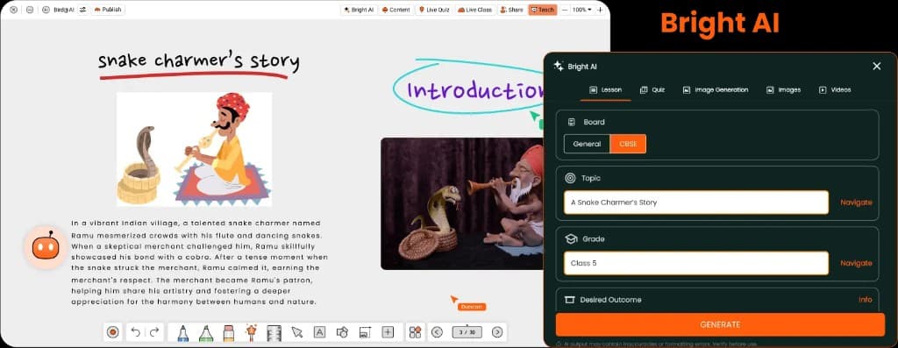
Task: Select the CBSE board option
Action: [x=628, y=145]
